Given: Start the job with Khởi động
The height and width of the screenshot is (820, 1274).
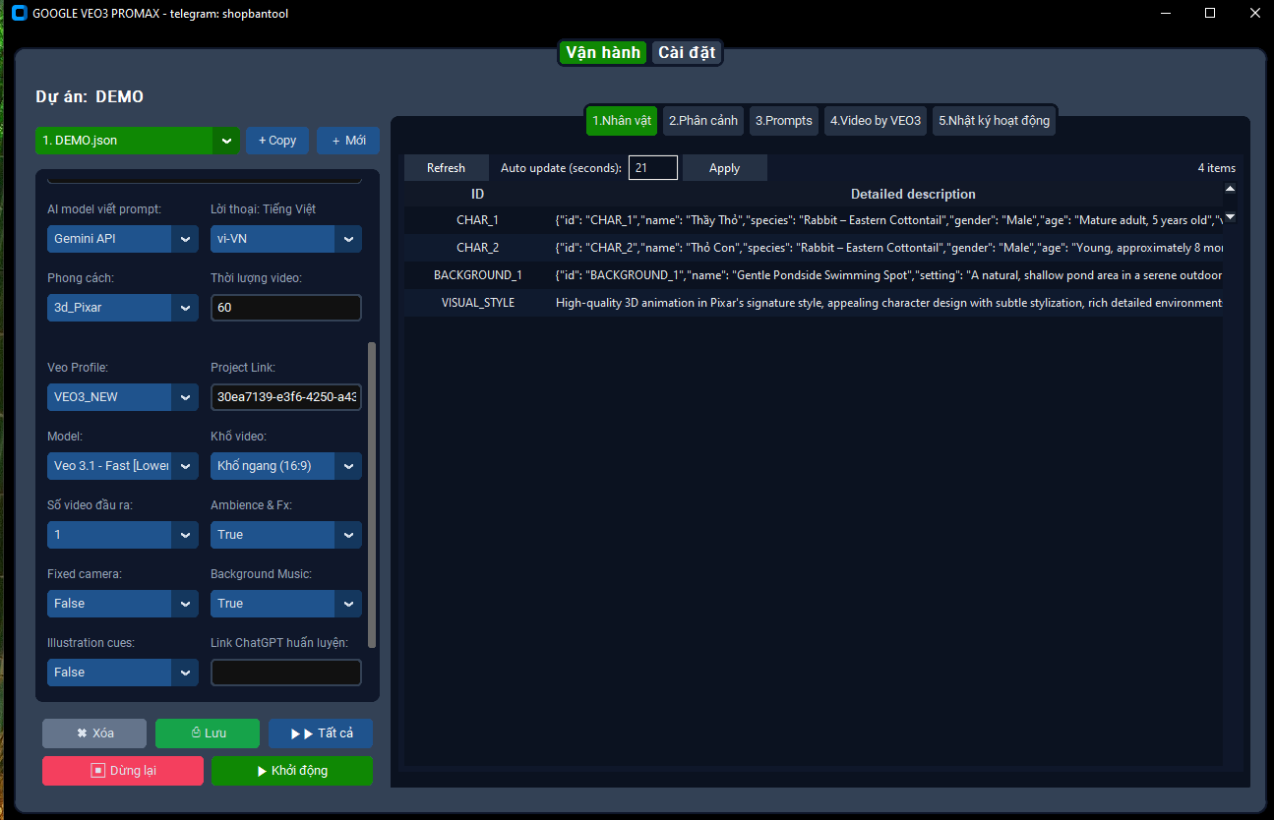Looking at the screenshot, I should click(292, 771).
